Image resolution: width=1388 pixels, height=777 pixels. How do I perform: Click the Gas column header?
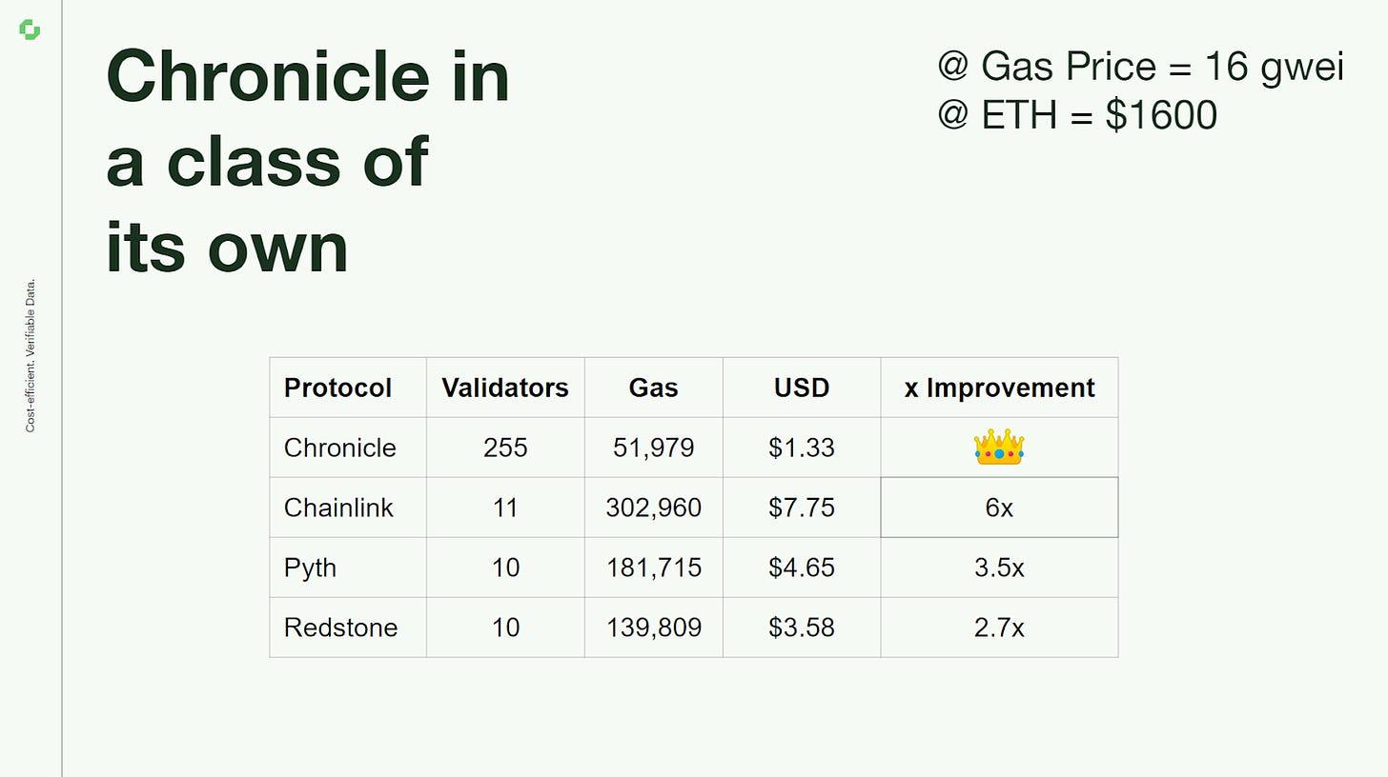tap(653, 388)
